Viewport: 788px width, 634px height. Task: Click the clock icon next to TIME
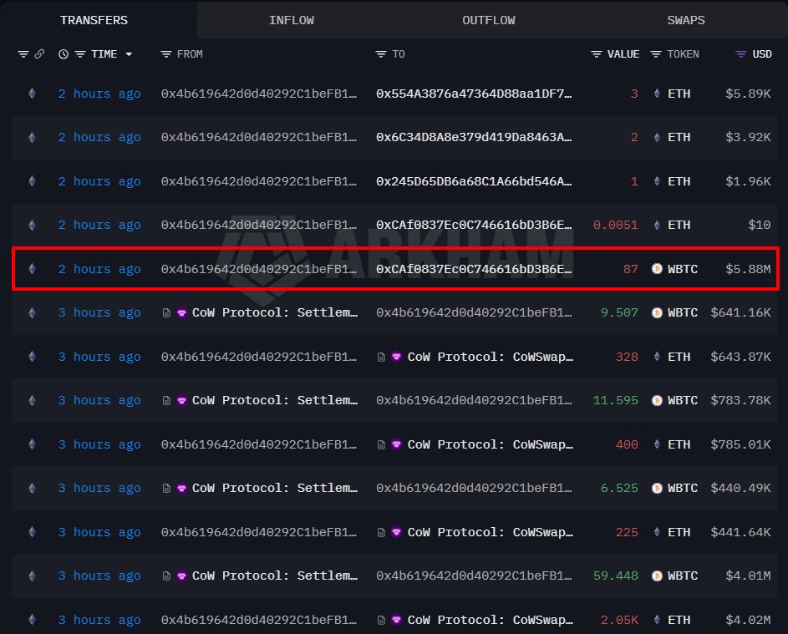64,53
